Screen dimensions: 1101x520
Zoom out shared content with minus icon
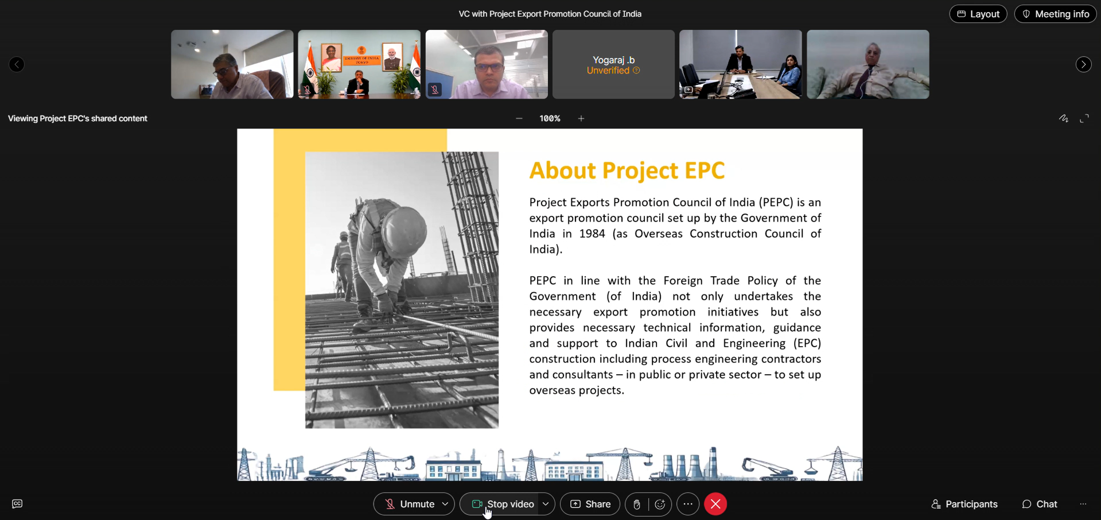(519, 118)
